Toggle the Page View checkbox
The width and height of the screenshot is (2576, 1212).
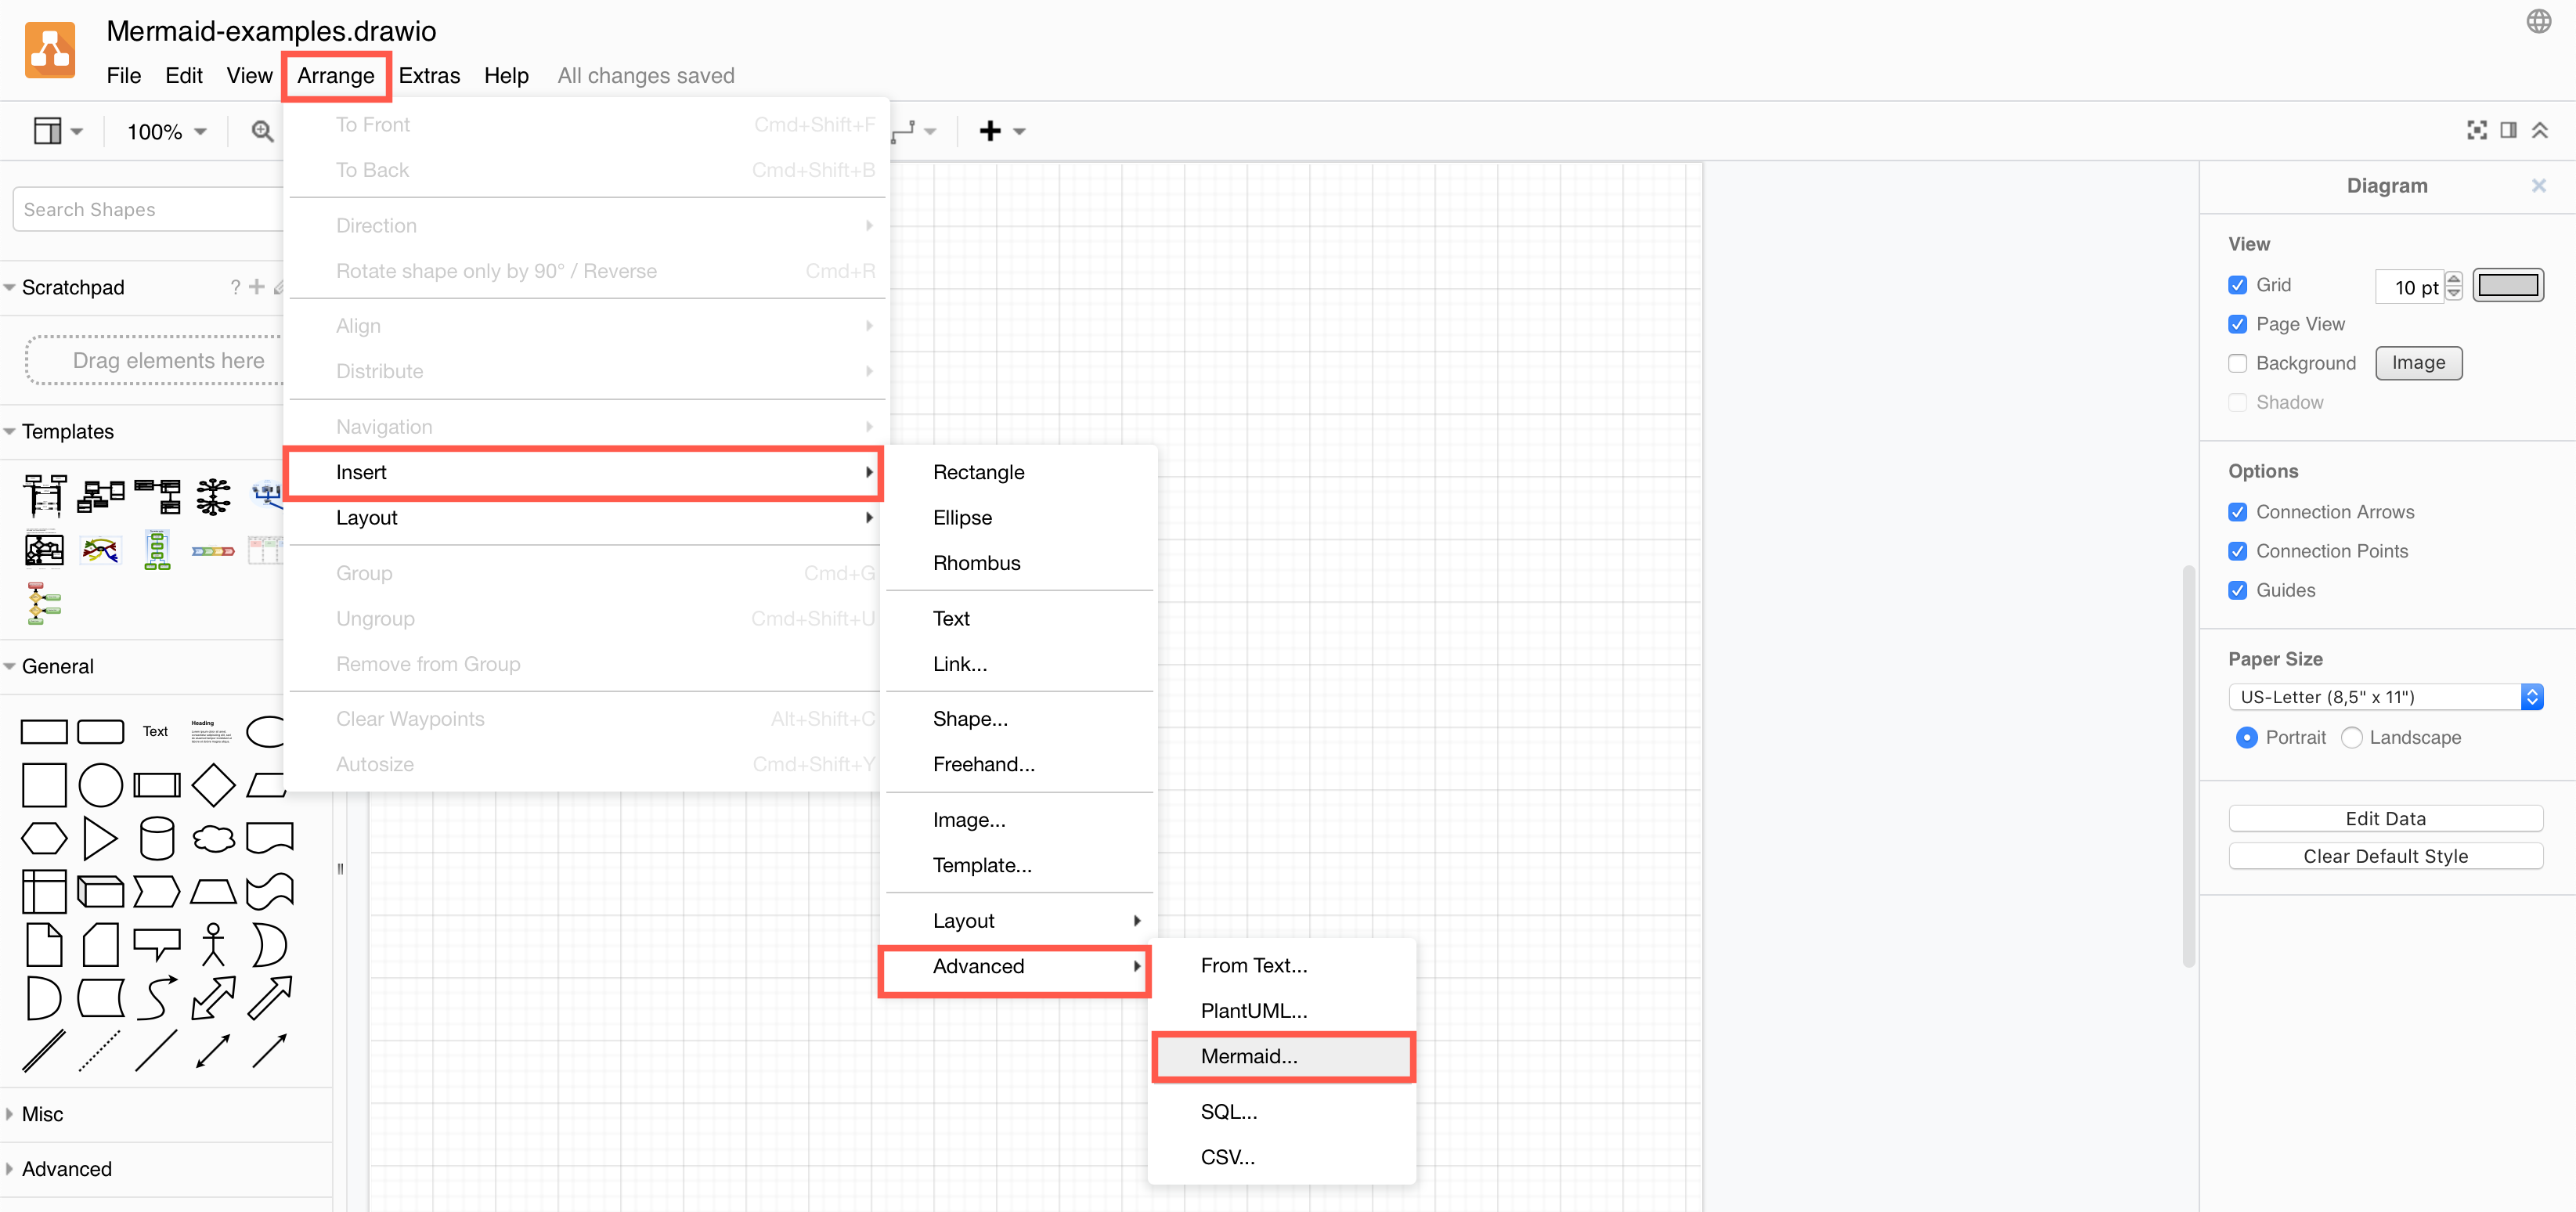2238,323
